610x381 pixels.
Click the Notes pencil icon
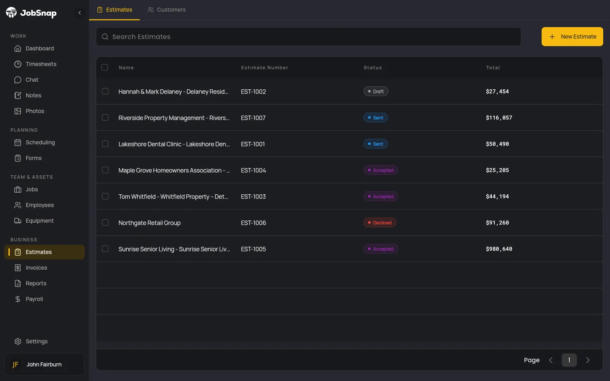18,96
